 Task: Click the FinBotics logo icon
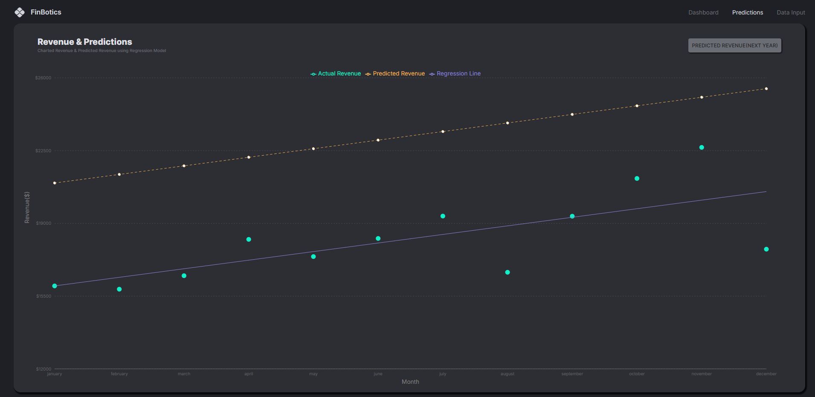coord(20,12)
